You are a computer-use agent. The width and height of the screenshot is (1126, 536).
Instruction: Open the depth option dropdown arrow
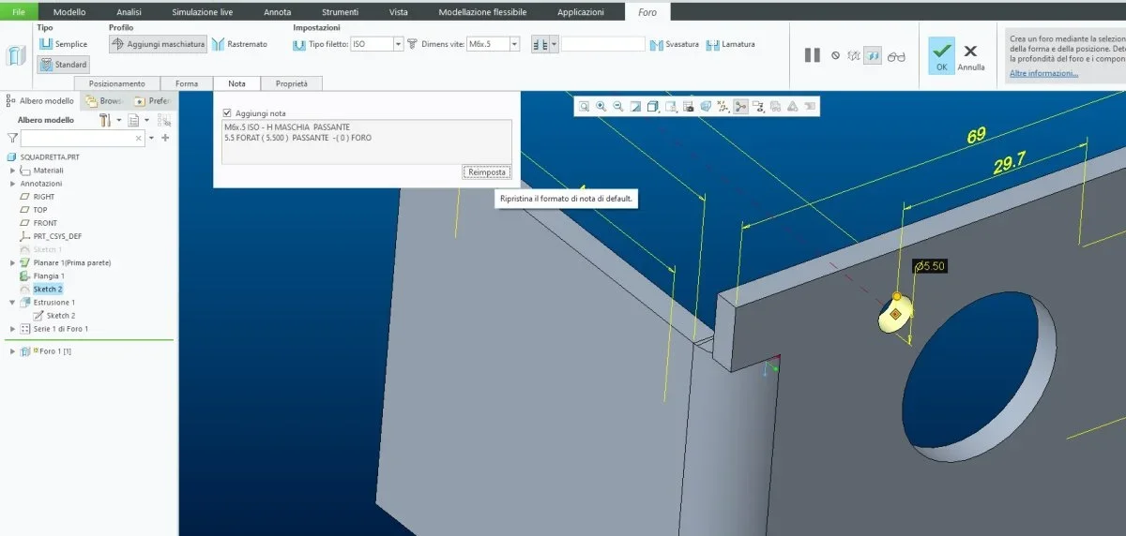[555, 44]
